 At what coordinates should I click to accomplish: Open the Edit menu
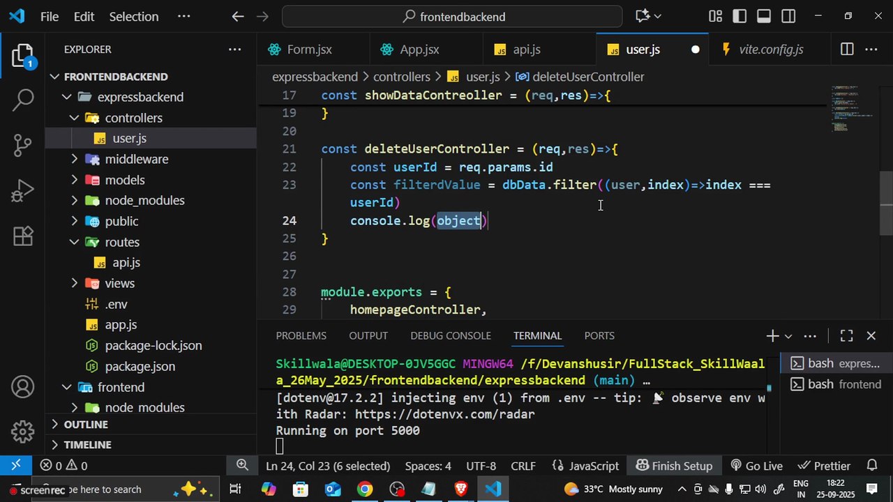(x=84, y=16)
